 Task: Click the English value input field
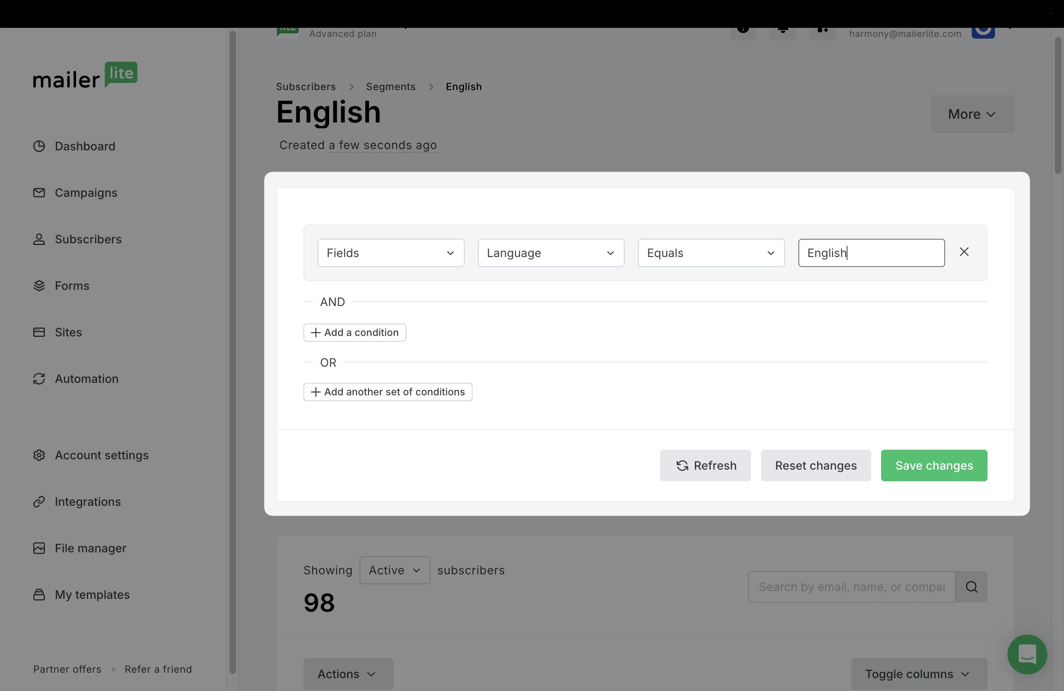[871, 253]
